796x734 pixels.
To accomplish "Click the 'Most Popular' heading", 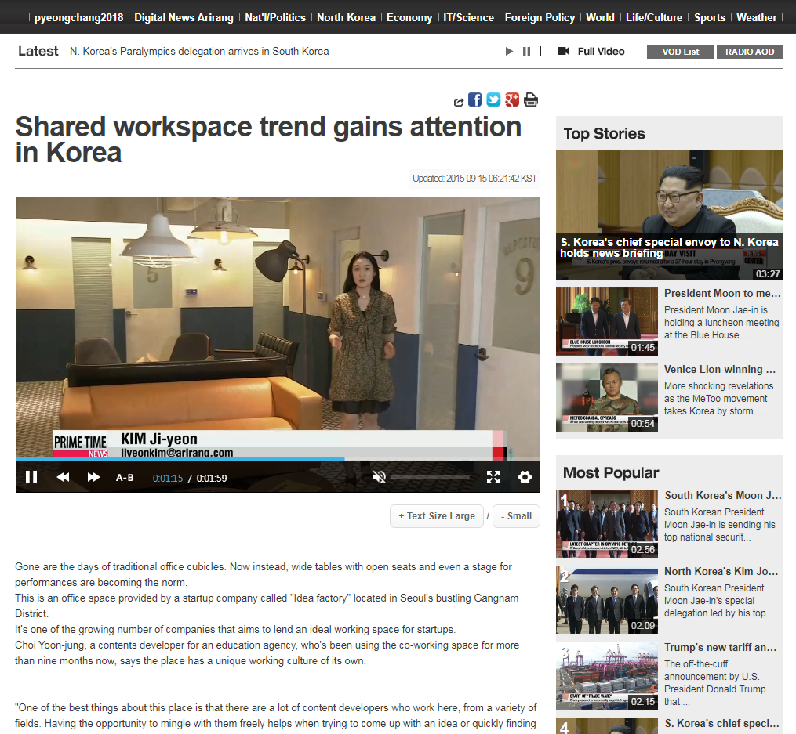I will click(x=611, y=473).
